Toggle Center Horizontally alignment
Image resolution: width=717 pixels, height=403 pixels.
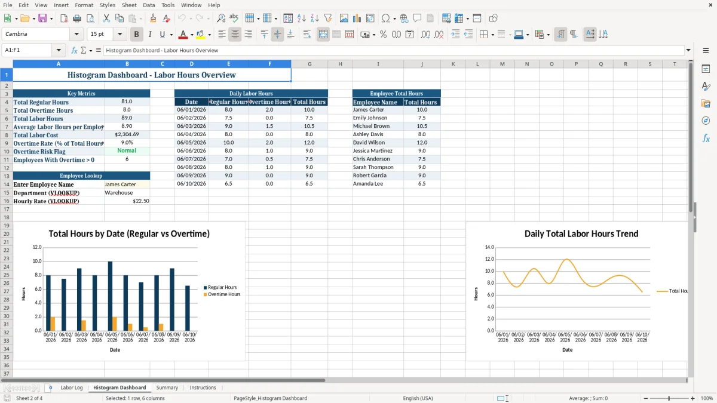235,35
